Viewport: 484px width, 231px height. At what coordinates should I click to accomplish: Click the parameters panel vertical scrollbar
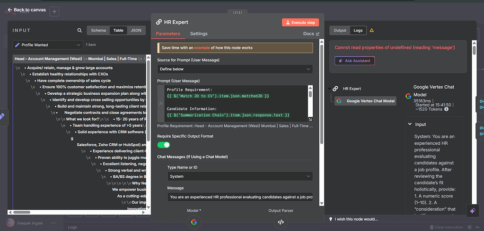click(x=322, y=94)
